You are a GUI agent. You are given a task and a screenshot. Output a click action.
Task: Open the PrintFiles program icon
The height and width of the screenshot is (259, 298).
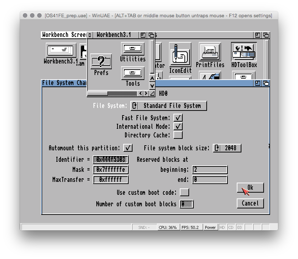click(x=210, y=52)
